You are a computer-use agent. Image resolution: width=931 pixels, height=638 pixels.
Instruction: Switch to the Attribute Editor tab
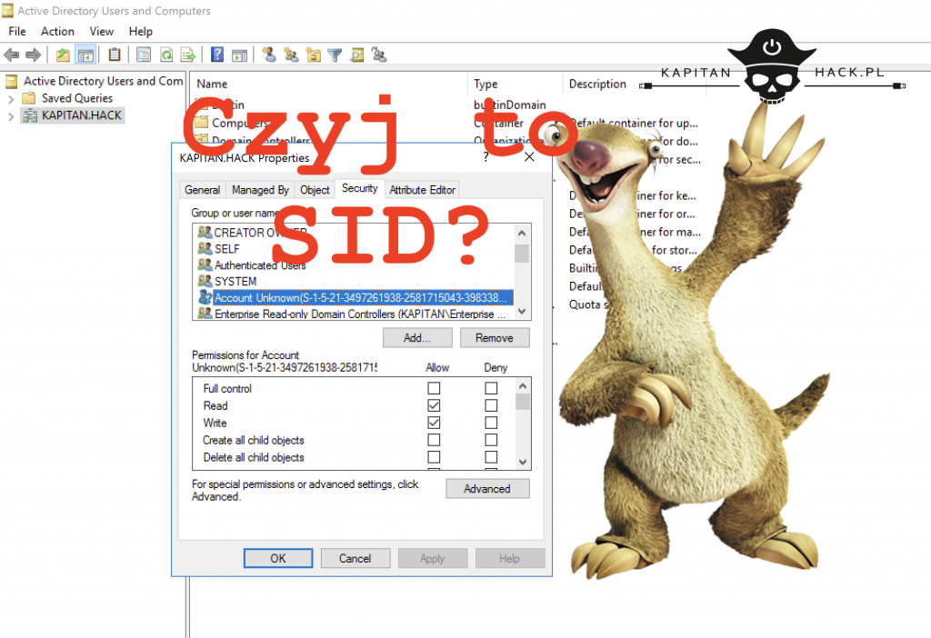(x=422, y=190)
